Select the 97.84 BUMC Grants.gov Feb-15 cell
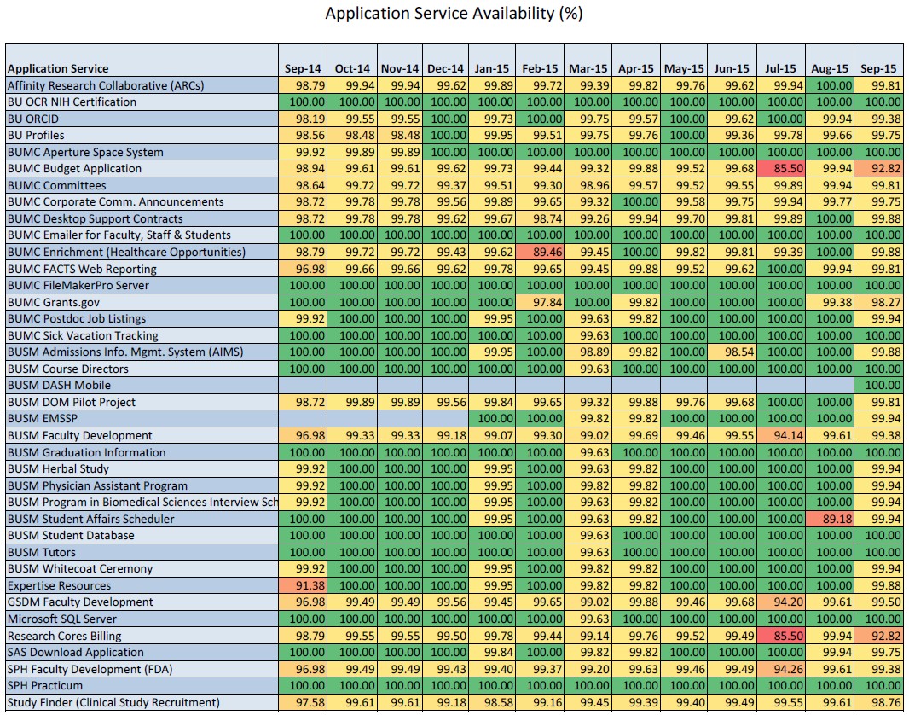This screenshot has width=909, height=715. [x=540, y=302]
